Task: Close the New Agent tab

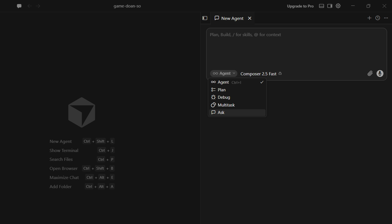Action: [250, 18]
